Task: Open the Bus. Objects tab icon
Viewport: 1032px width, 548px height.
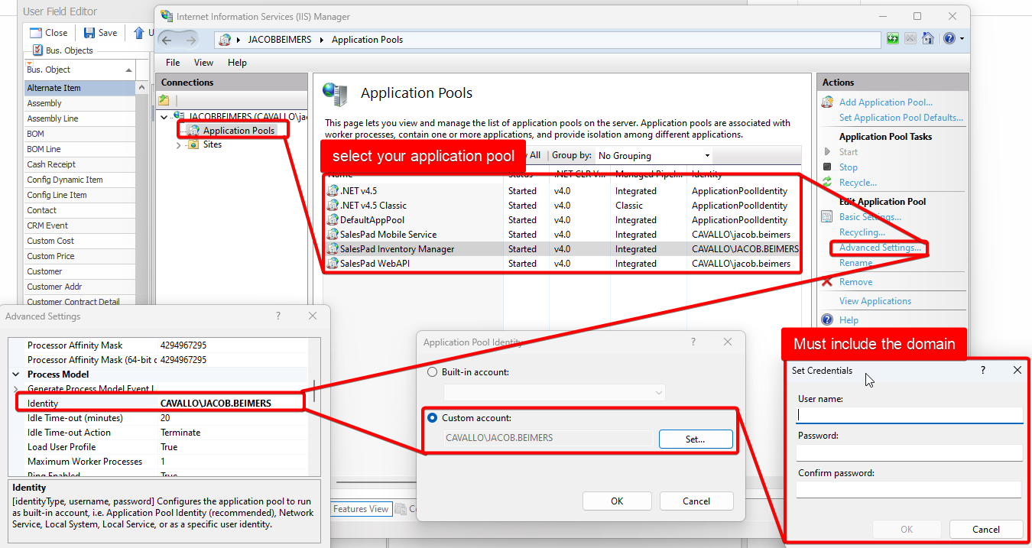Action: 37,50
